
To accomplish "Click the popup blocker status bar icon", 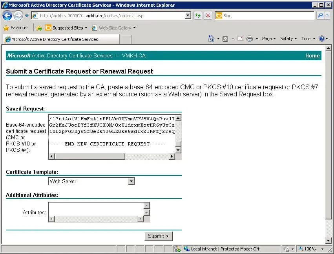I will (x=177, y=248).
